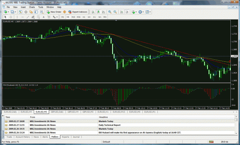The image size is (240, 145).
Task: Toggle Chart Shift button
Action: tap(127, 12)
